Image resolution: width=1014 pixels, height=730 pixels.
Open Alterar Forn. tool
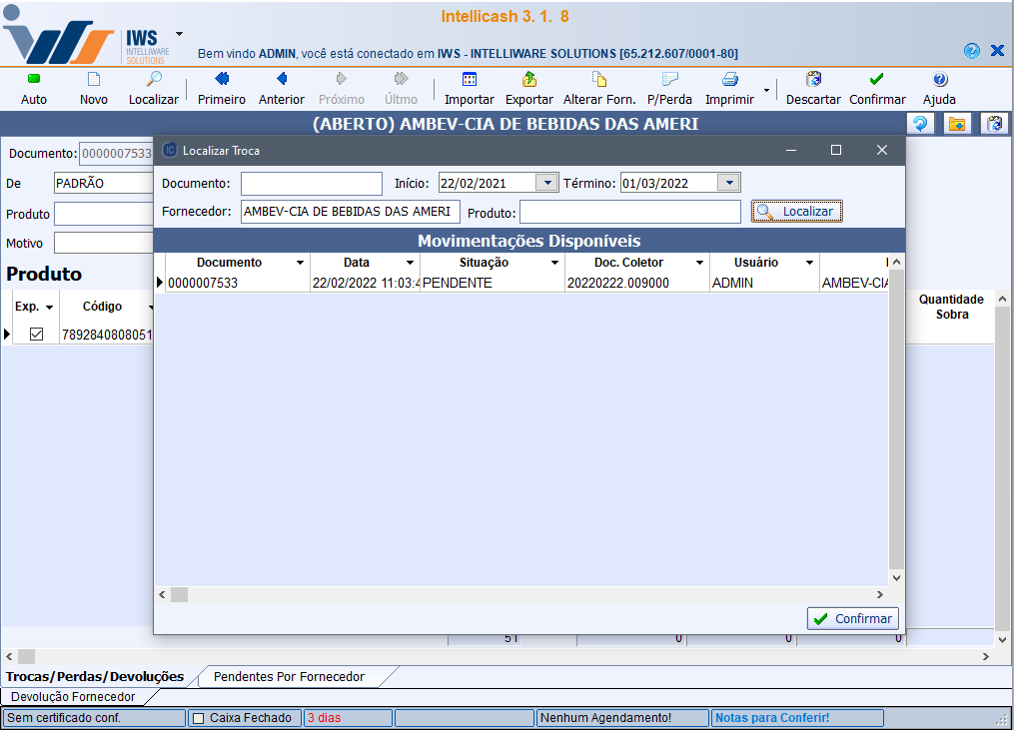point(598,87)
